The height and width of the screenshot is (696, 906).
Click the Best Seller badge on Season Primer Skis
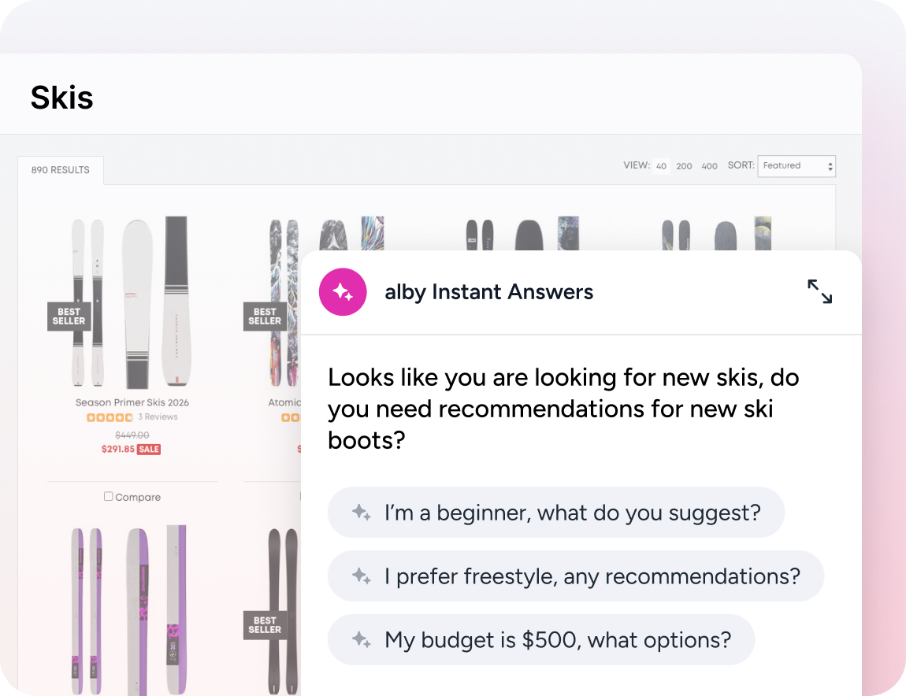click(69, 316)
